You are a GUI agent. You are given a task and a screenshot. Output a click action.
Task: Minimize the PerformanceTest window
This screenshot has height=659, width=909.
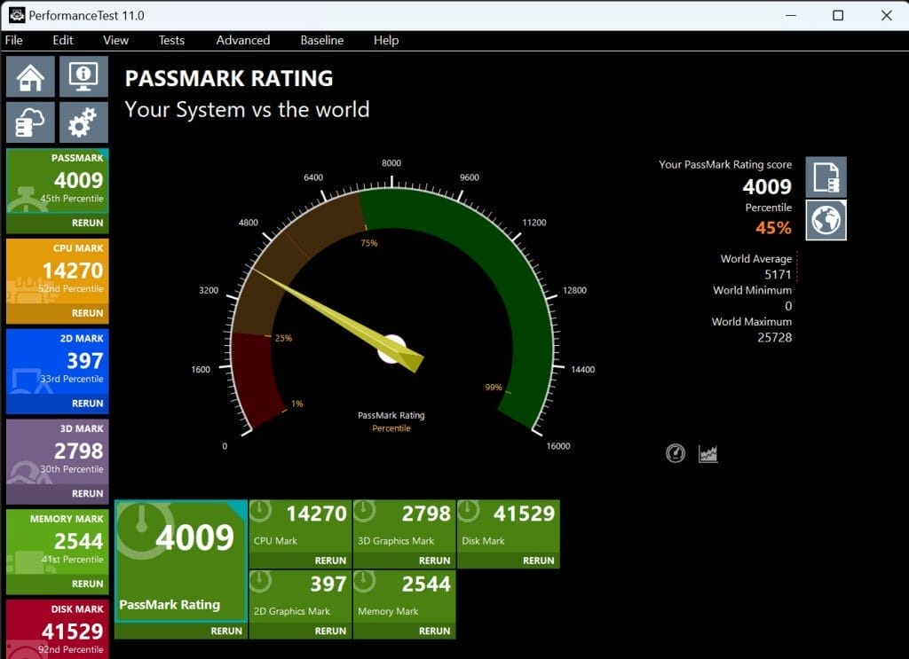(x=791, y=16)
